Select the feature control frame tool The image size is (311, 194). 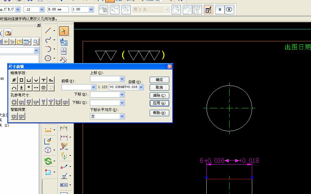click(64, 185)
